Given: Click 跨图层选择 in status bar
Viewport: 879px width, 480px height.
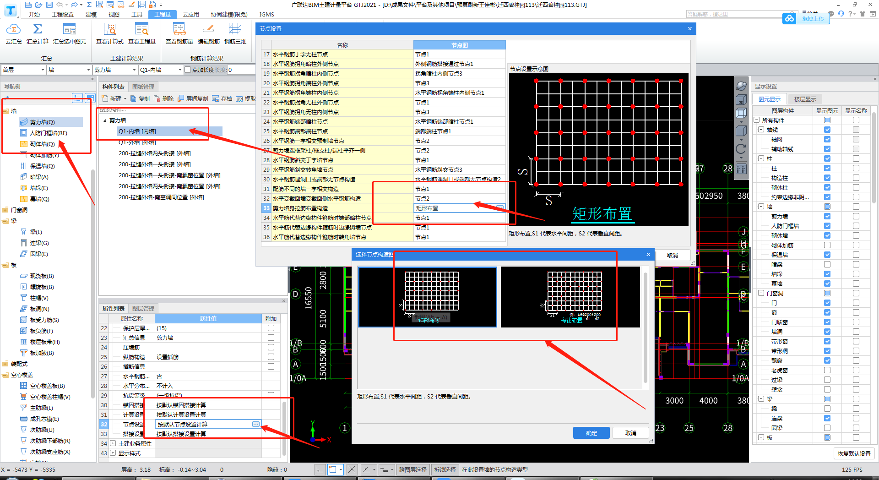Looking at the screenshot, I should [412, 469].
